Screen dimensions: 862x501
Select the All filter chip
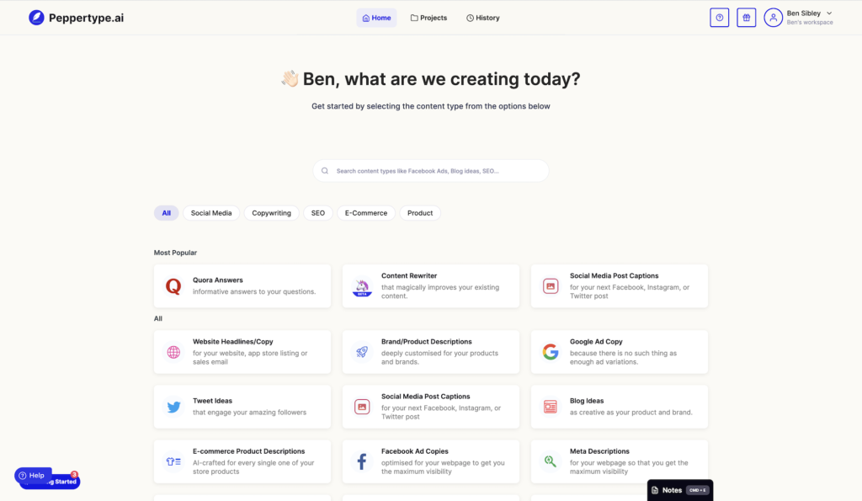click(x=166, y=213)
